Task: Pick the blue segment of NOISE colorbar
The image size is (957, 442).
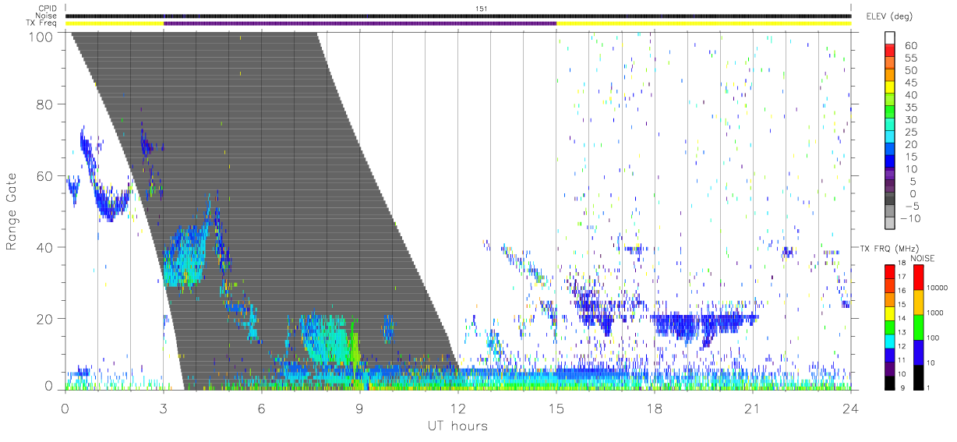Action: 919,351
